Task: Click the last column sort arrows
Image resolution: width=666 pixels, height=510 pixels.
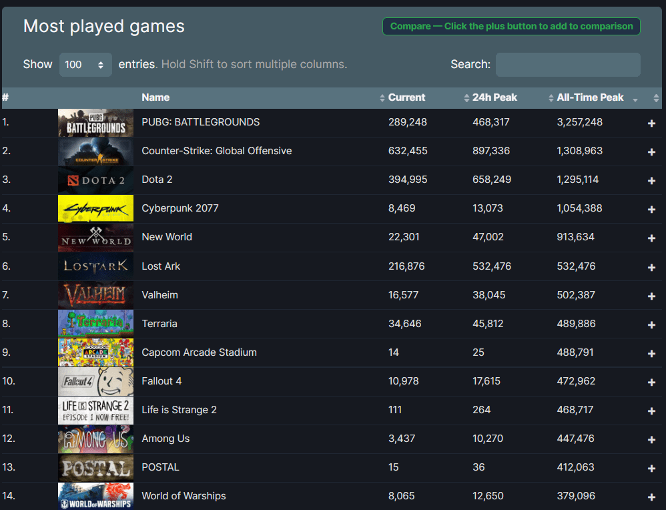Action: (656, 98)
